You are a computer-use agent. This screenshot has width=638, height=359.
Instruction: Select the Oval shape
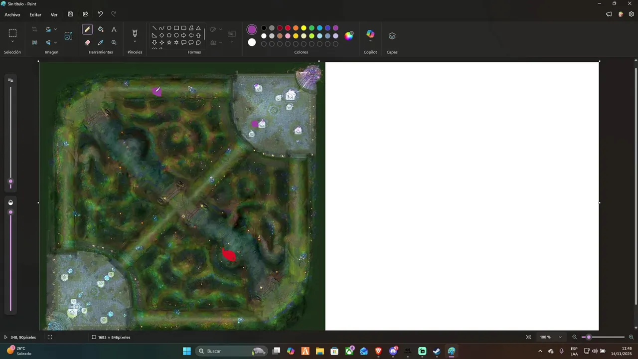[169, 28]
